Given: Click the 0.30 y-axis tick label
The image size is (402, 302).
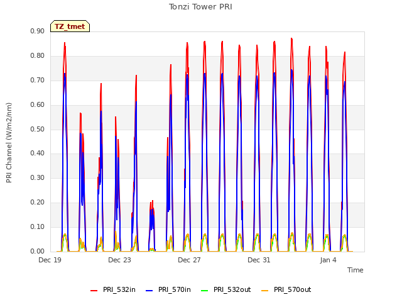Looking at the screenshot, I should 38,177.
